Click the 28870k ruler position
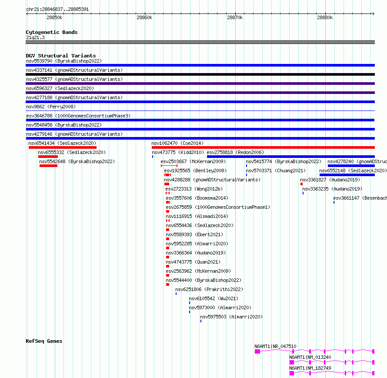 pyautogui.click(x=235, y=17)
